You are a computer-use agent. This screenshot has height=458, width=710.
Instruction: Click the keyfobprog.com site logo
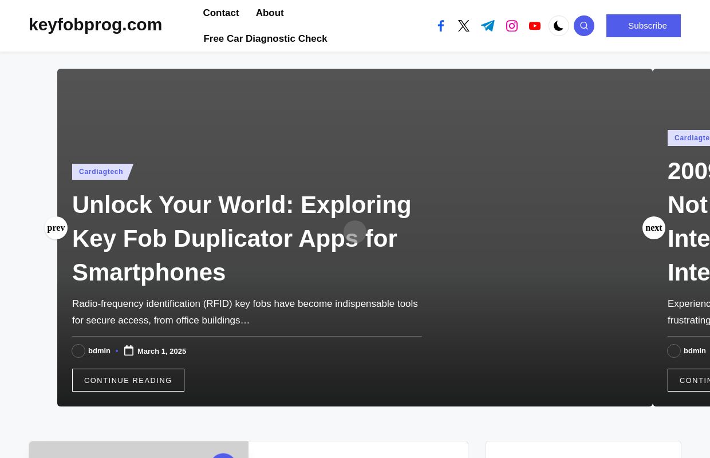point(95,25)
